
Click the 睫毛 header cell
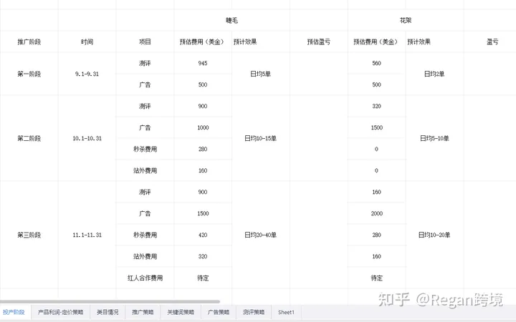tap(231, 20)
